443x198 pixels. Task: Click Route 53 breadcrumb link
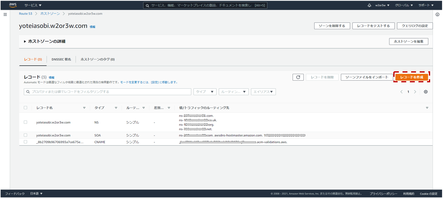point(25,14)
